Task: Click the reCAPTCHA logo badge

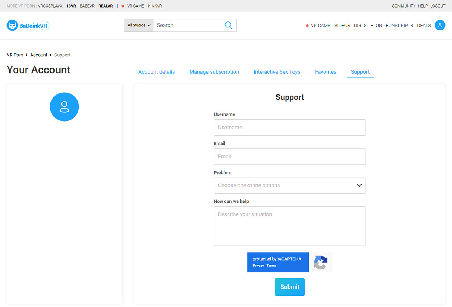Action: [320, 262]
